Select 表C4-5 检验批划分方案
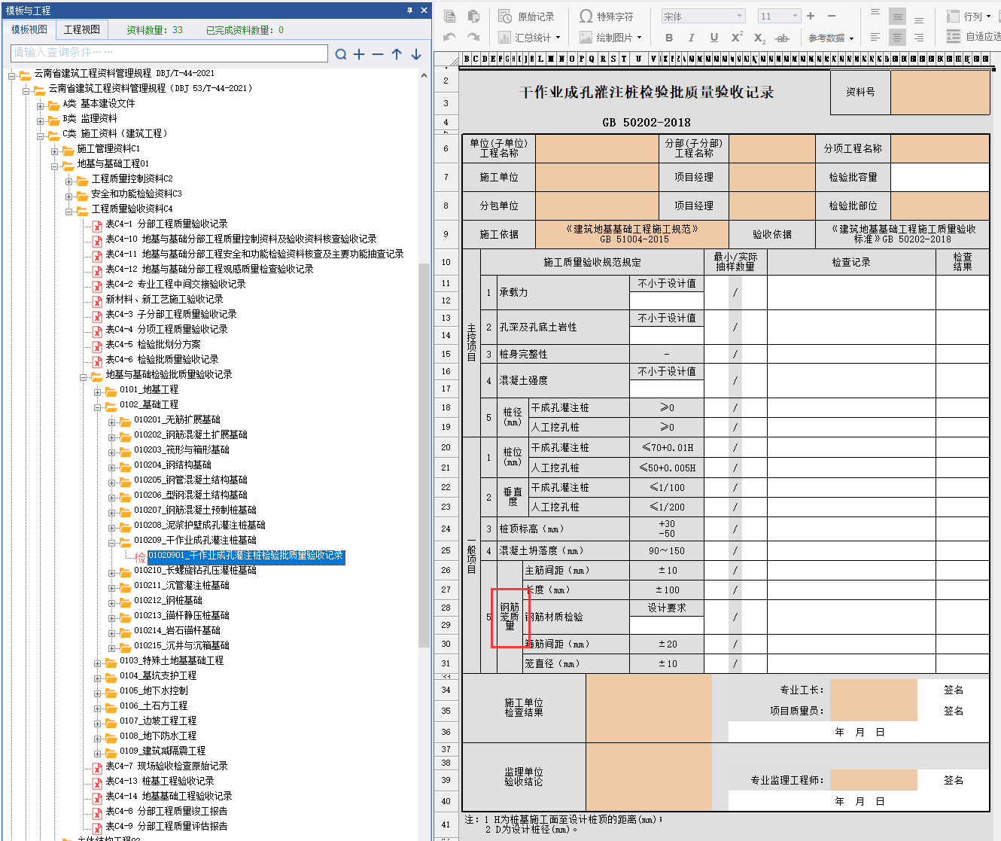This screenshot has height=841, width=1001. pos(153,344)
